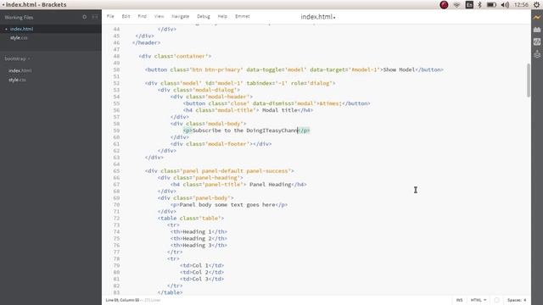543x305 pixels.
Task: Click the editor vertical scrollbar thumb
Action: [528, 80]
